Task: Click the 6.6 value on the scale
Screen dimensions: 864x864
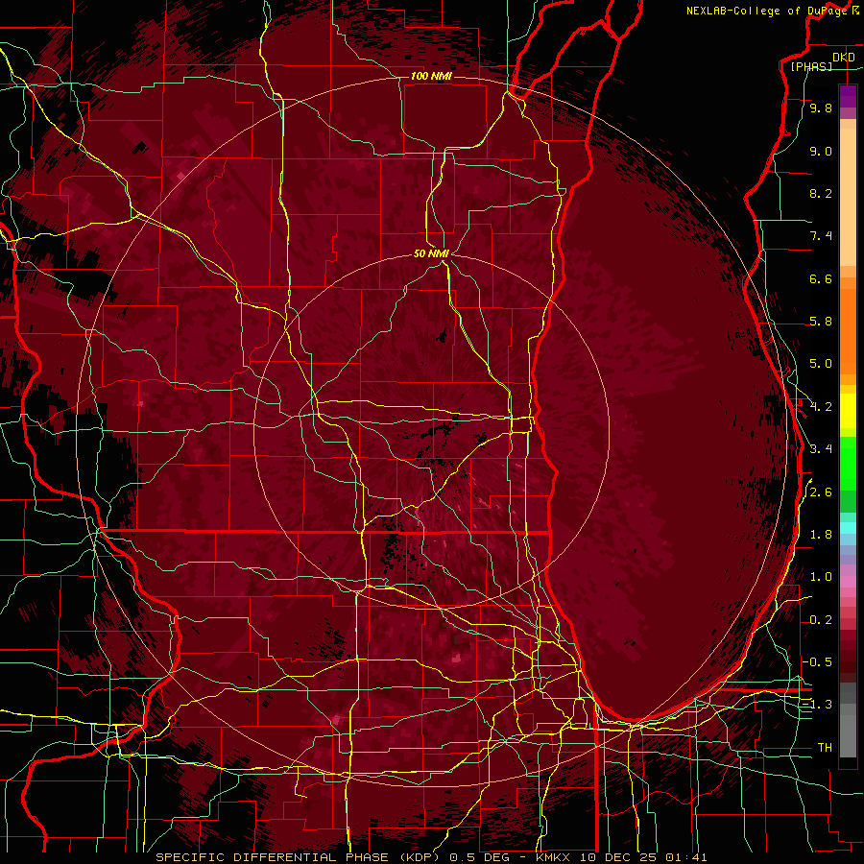Action: click(821, 278)
